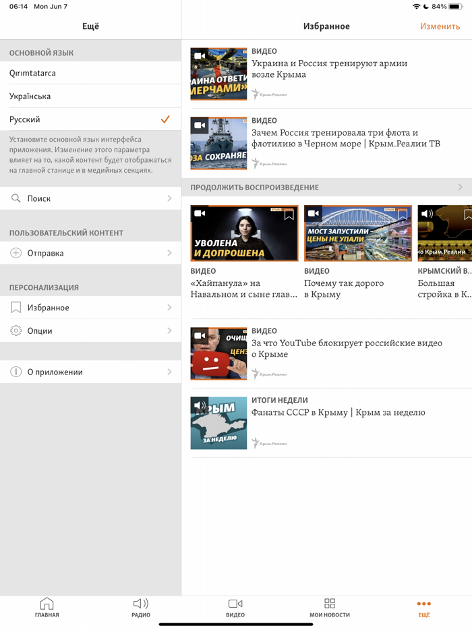Open thumbnail of Зачем Россия тренировала три флота
Screen dimensions: 472x630
click(x=218, y=143)
